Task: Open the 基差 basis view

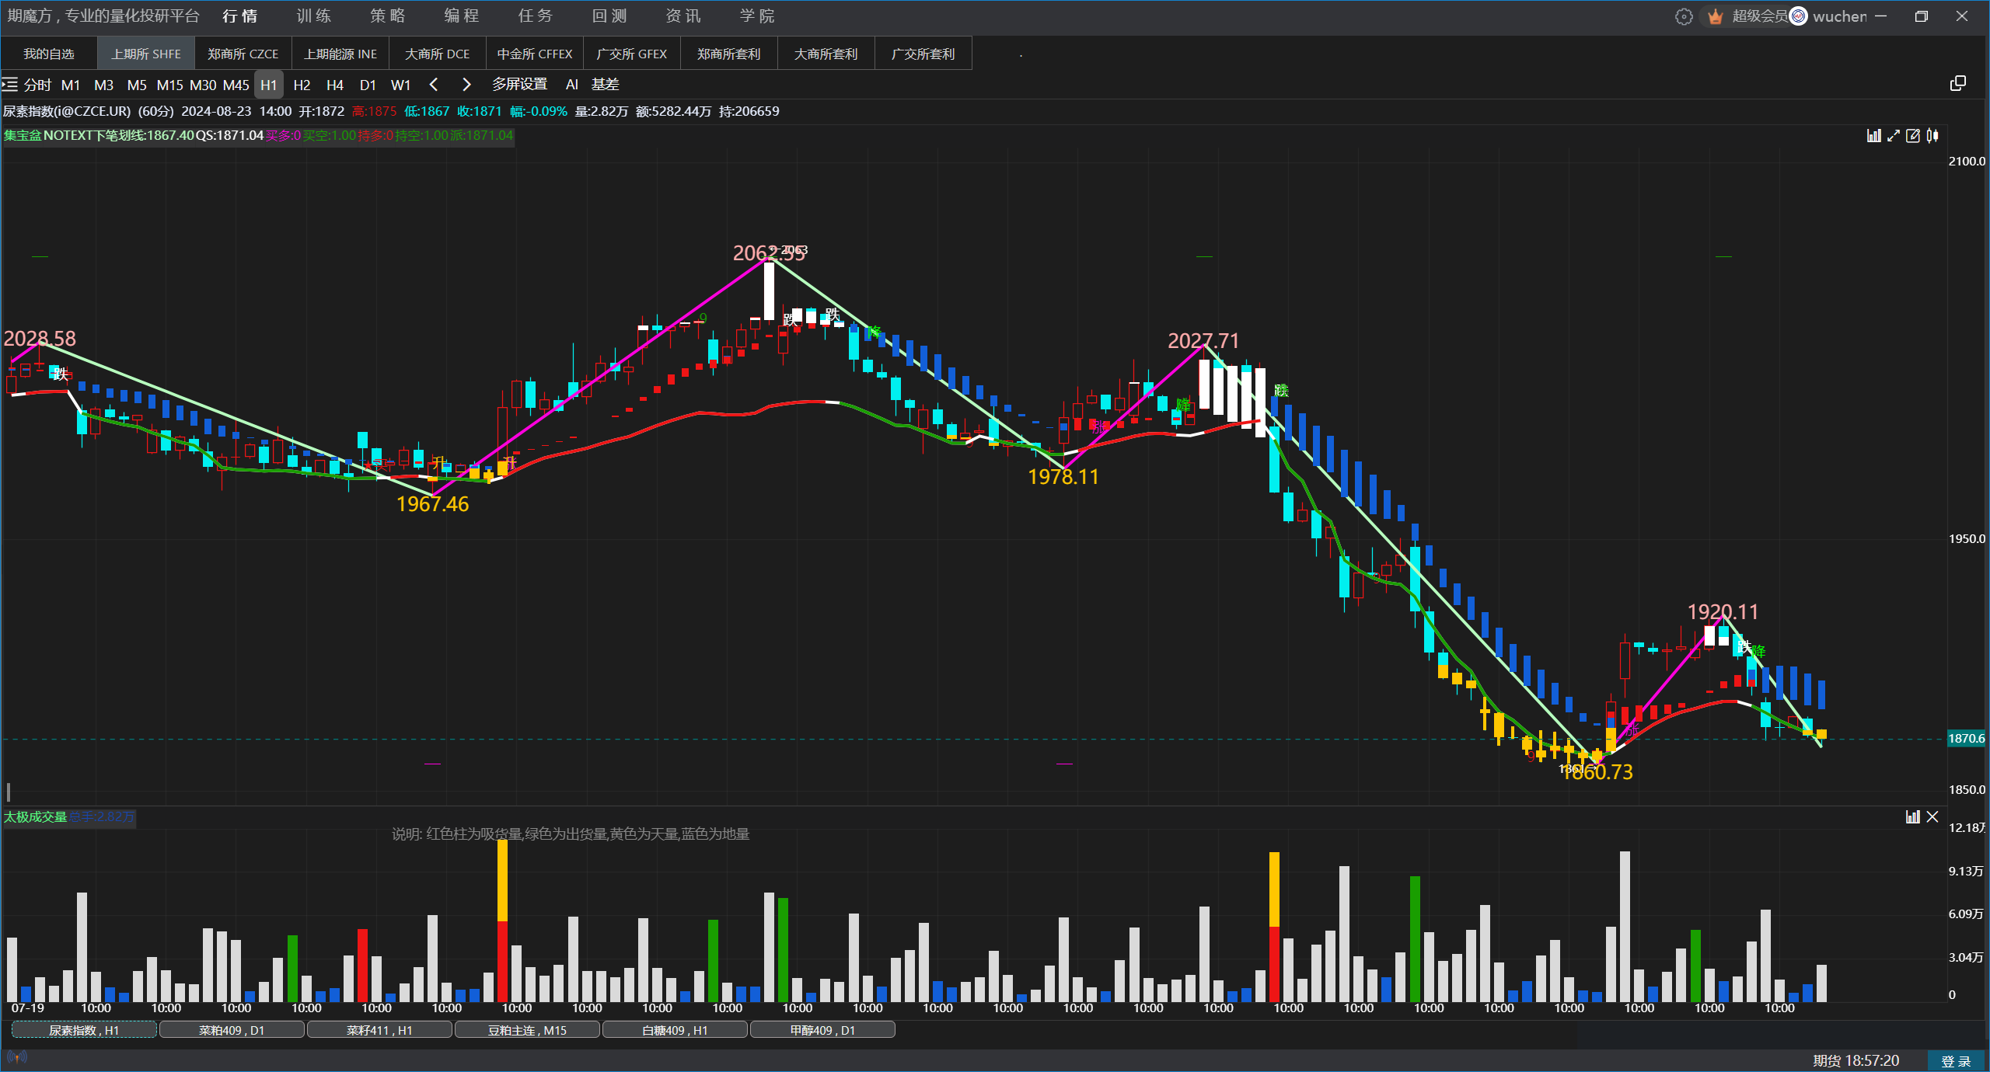Action: 606,84
